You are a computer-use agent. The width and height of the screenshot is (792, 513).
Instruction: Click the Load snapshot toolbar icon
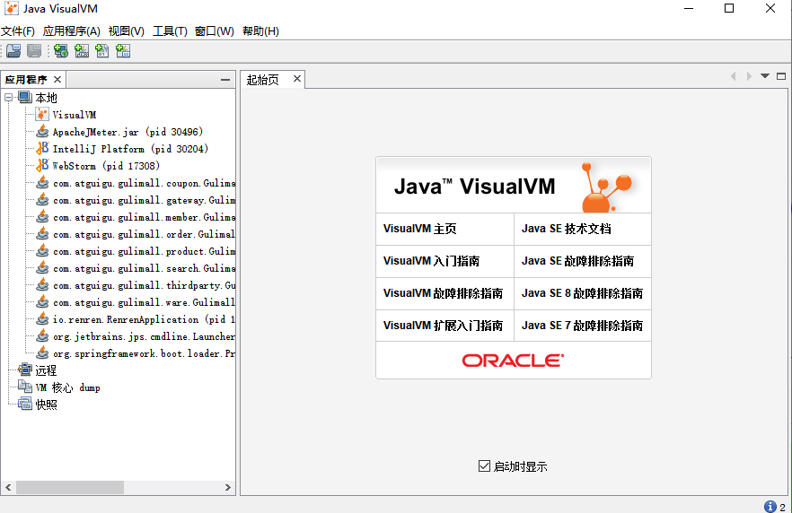[x=13, y=51]
